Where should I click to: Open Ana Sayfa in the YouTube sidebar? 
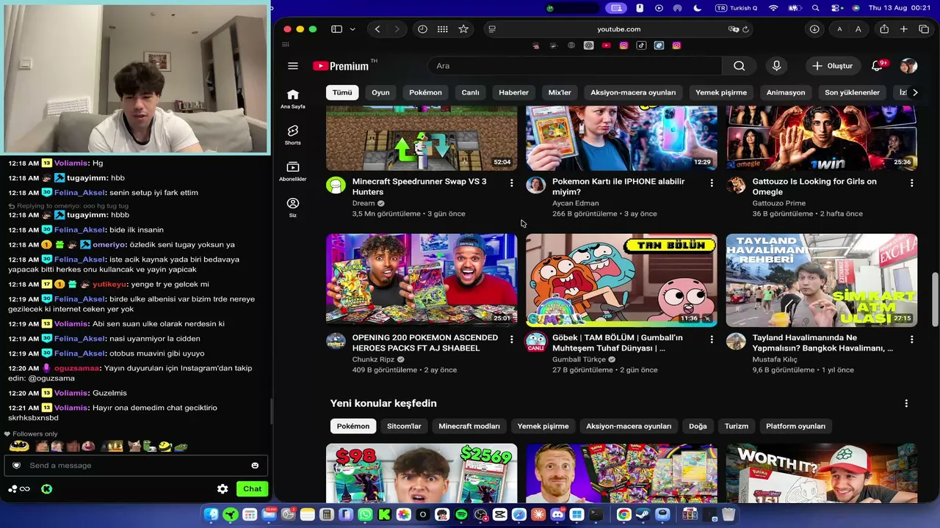293,98
